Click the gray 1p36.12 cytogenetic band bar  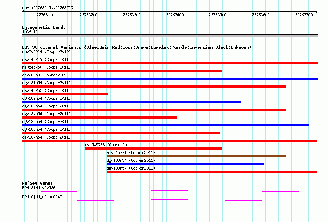tap(170, 36)
